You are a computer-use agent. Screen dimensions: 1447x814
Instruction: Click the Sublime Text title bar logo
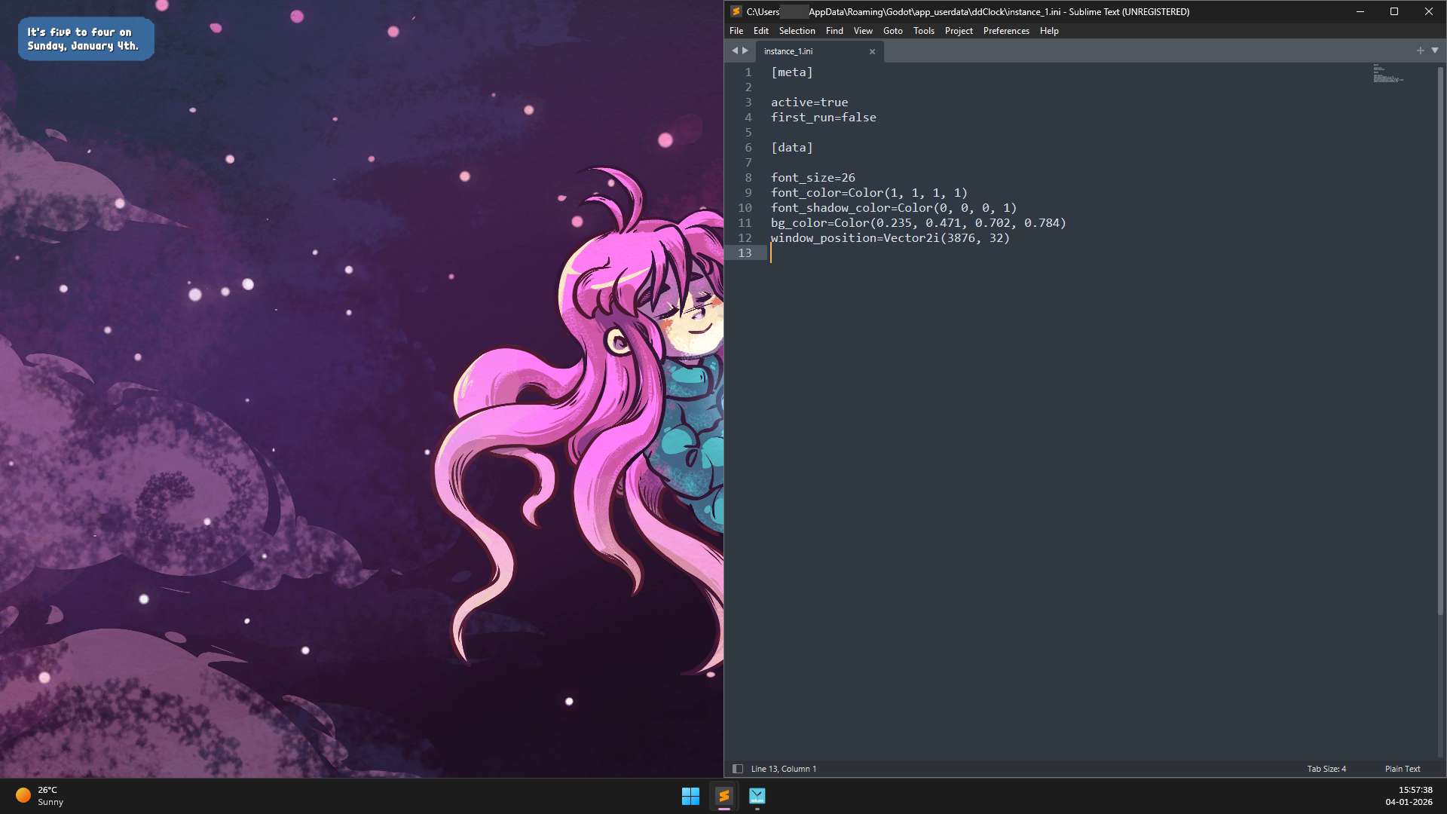(736, 11)
